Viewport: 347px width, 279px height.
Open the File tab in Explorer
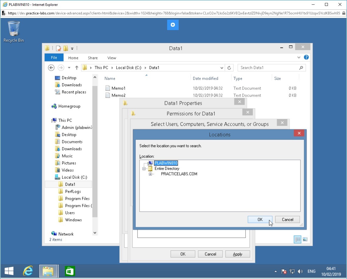pos(54,57)
